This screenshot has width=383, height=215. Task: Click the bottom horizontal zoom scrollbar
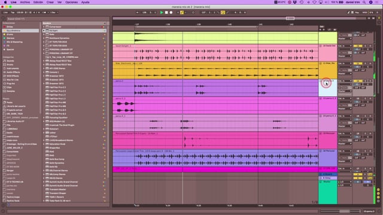click(x=341, y=211)
